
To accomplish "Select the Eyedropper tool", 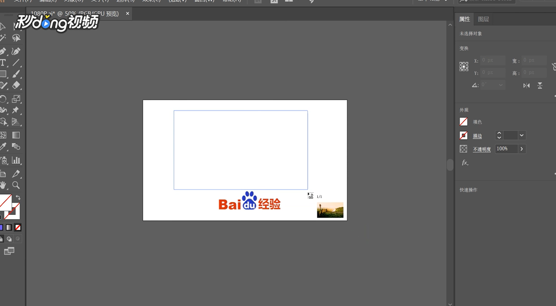I will coord(3,147).
